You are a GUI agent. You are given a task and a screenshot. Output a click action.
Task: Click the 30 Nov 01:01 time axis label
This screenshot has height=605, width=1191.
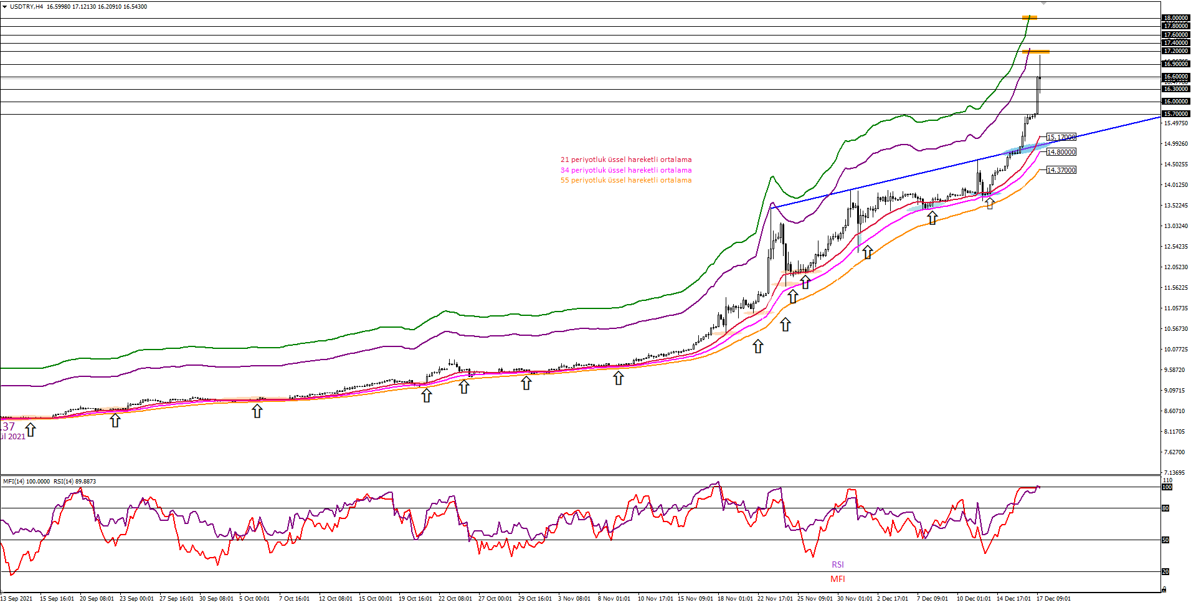click(855, 599)
